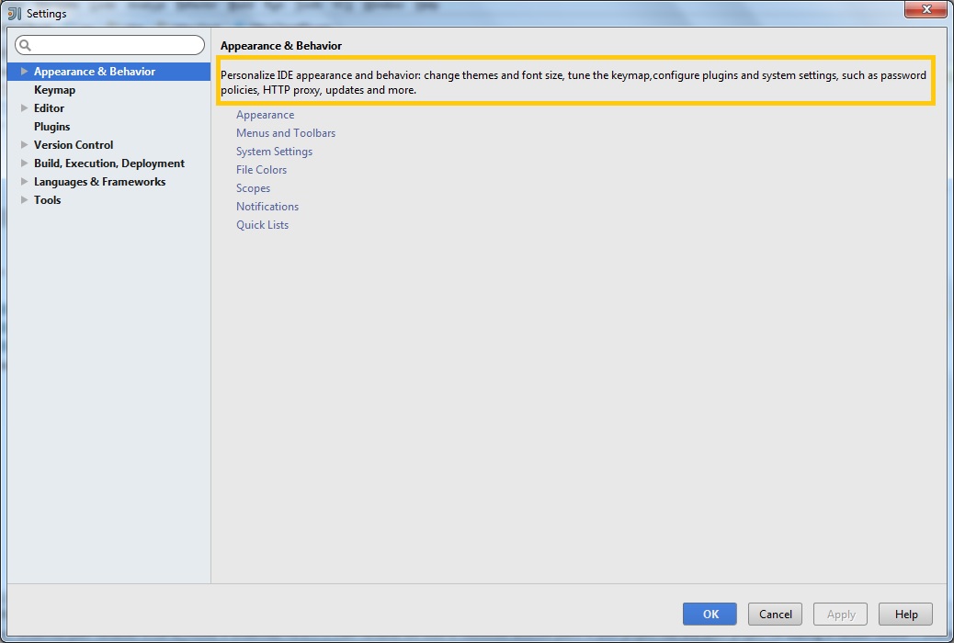Open the System Settings link
This screenshot has width=954, height=643.
coord(275,152)
